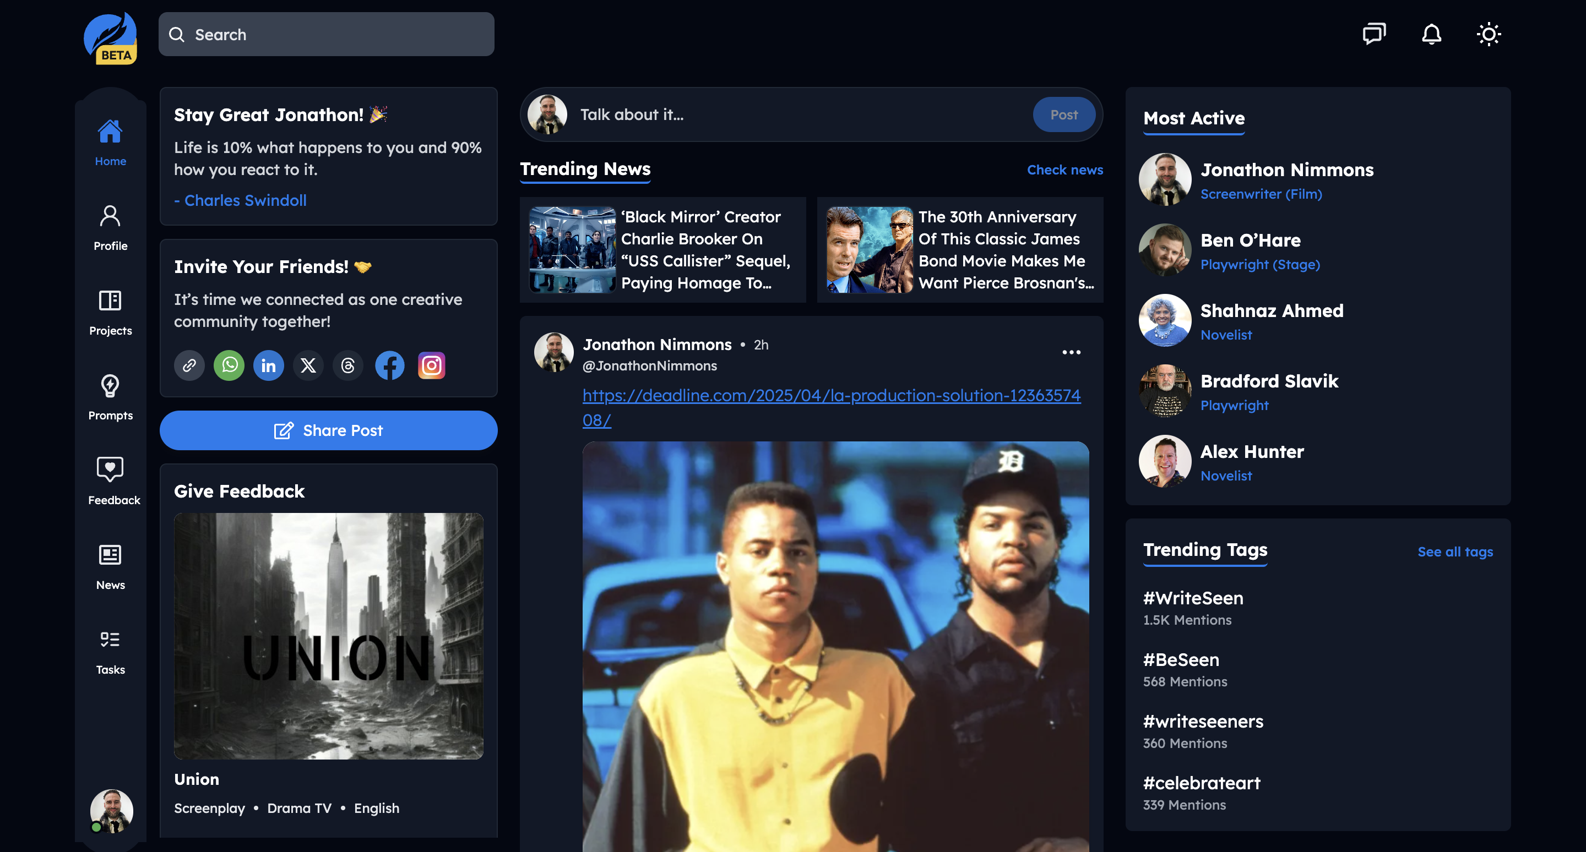Go to Prompts in sidebar
This screenshot has width=1586, height=852.
110,397
